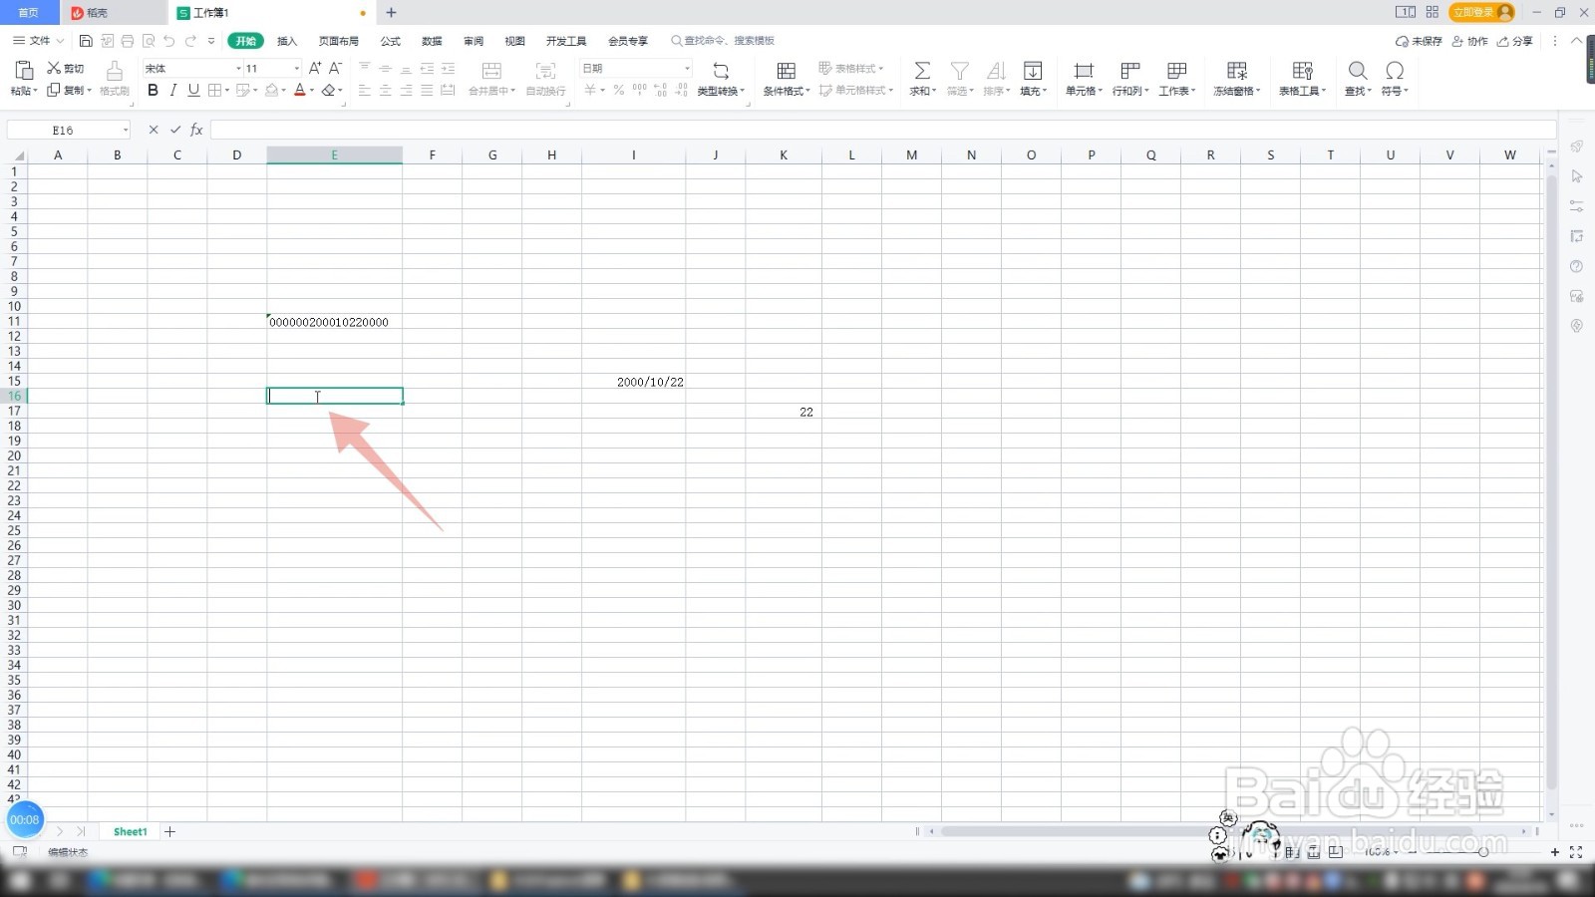Click the Freeze Panes (冻结窗格) icon

(1237, 71)
